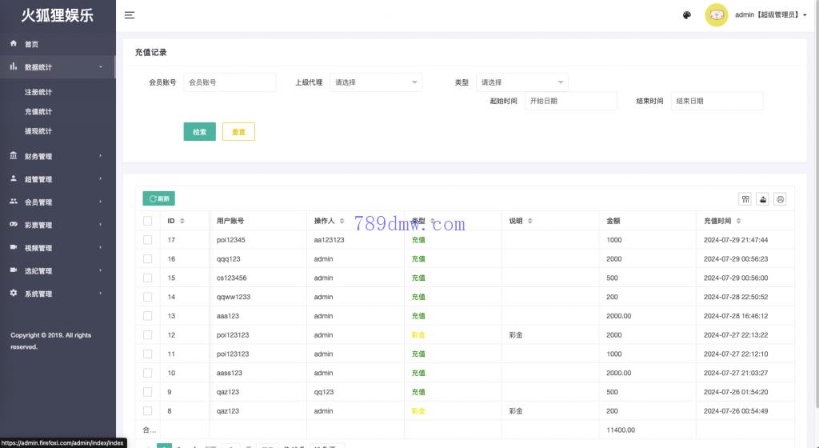
Task: Open the 类型 dropdown
Action: 521,82
